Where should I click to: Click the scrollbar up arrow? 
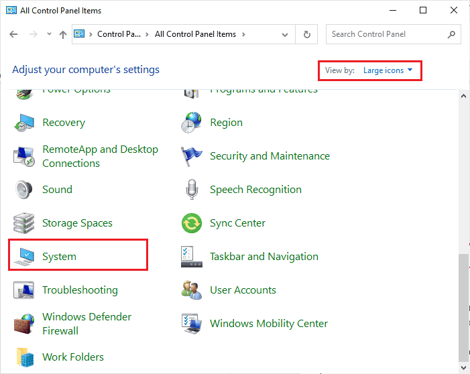(463, 97)
